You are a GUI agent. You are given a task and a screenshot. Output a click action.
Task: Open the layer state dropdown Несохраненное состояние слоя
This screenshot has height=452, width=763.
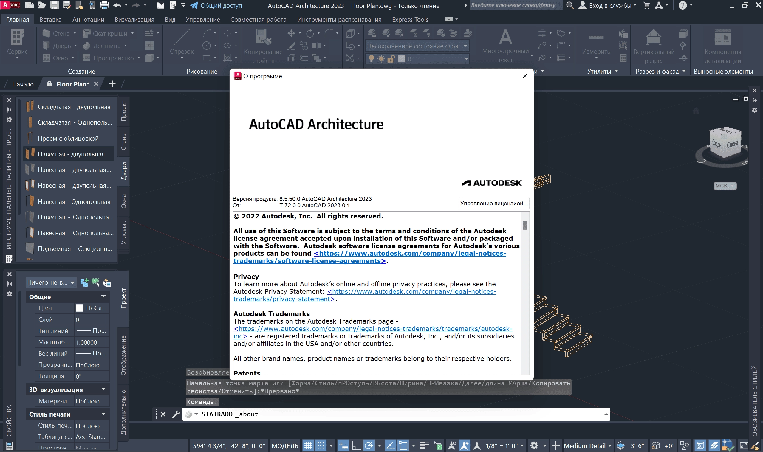point(417,46)
